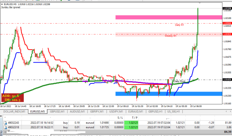Select the pivot price label 1.01426
Screen dimensions: 232x136
(227, 80)
